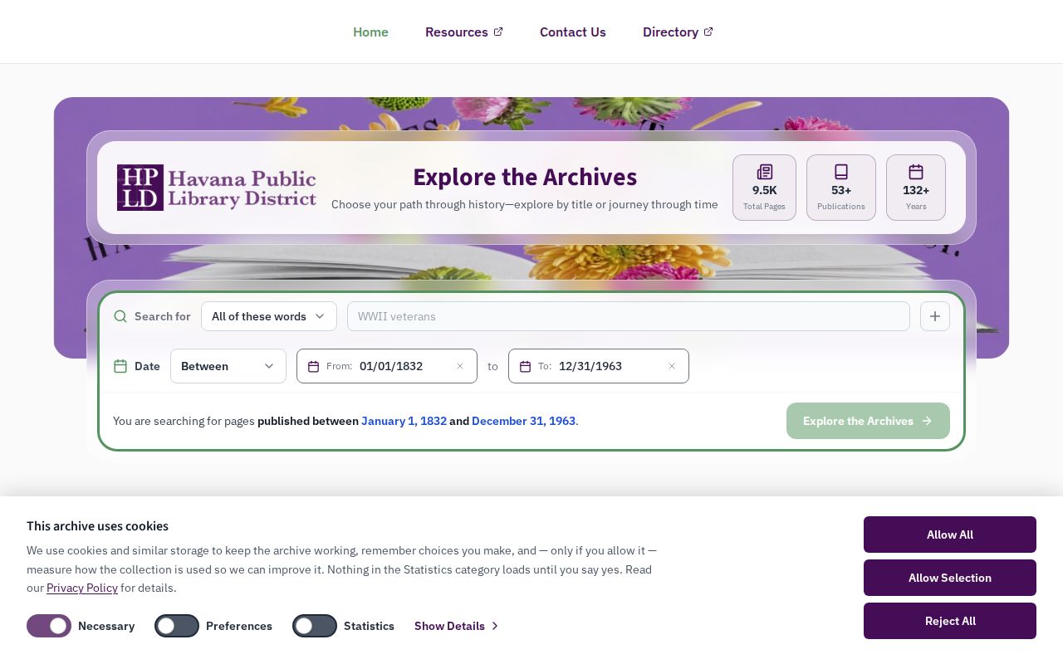Screen dimensions: 1063x664
Task: Open the 'All of these words' dropdown
Action: point(269,316)
